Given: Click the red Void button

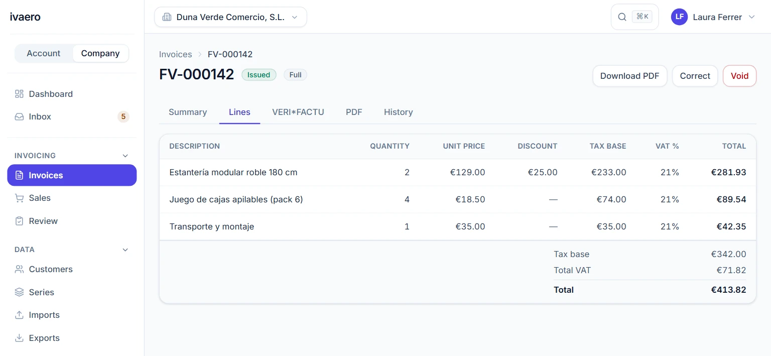Looking at the screenshot, I should pos(739,76).
